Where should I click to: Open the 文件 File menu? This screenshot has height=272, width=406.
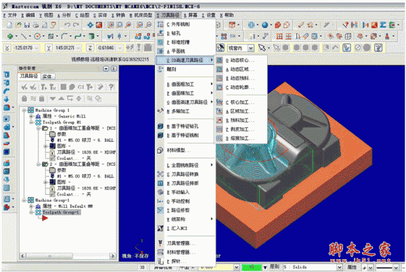[10, 16]
